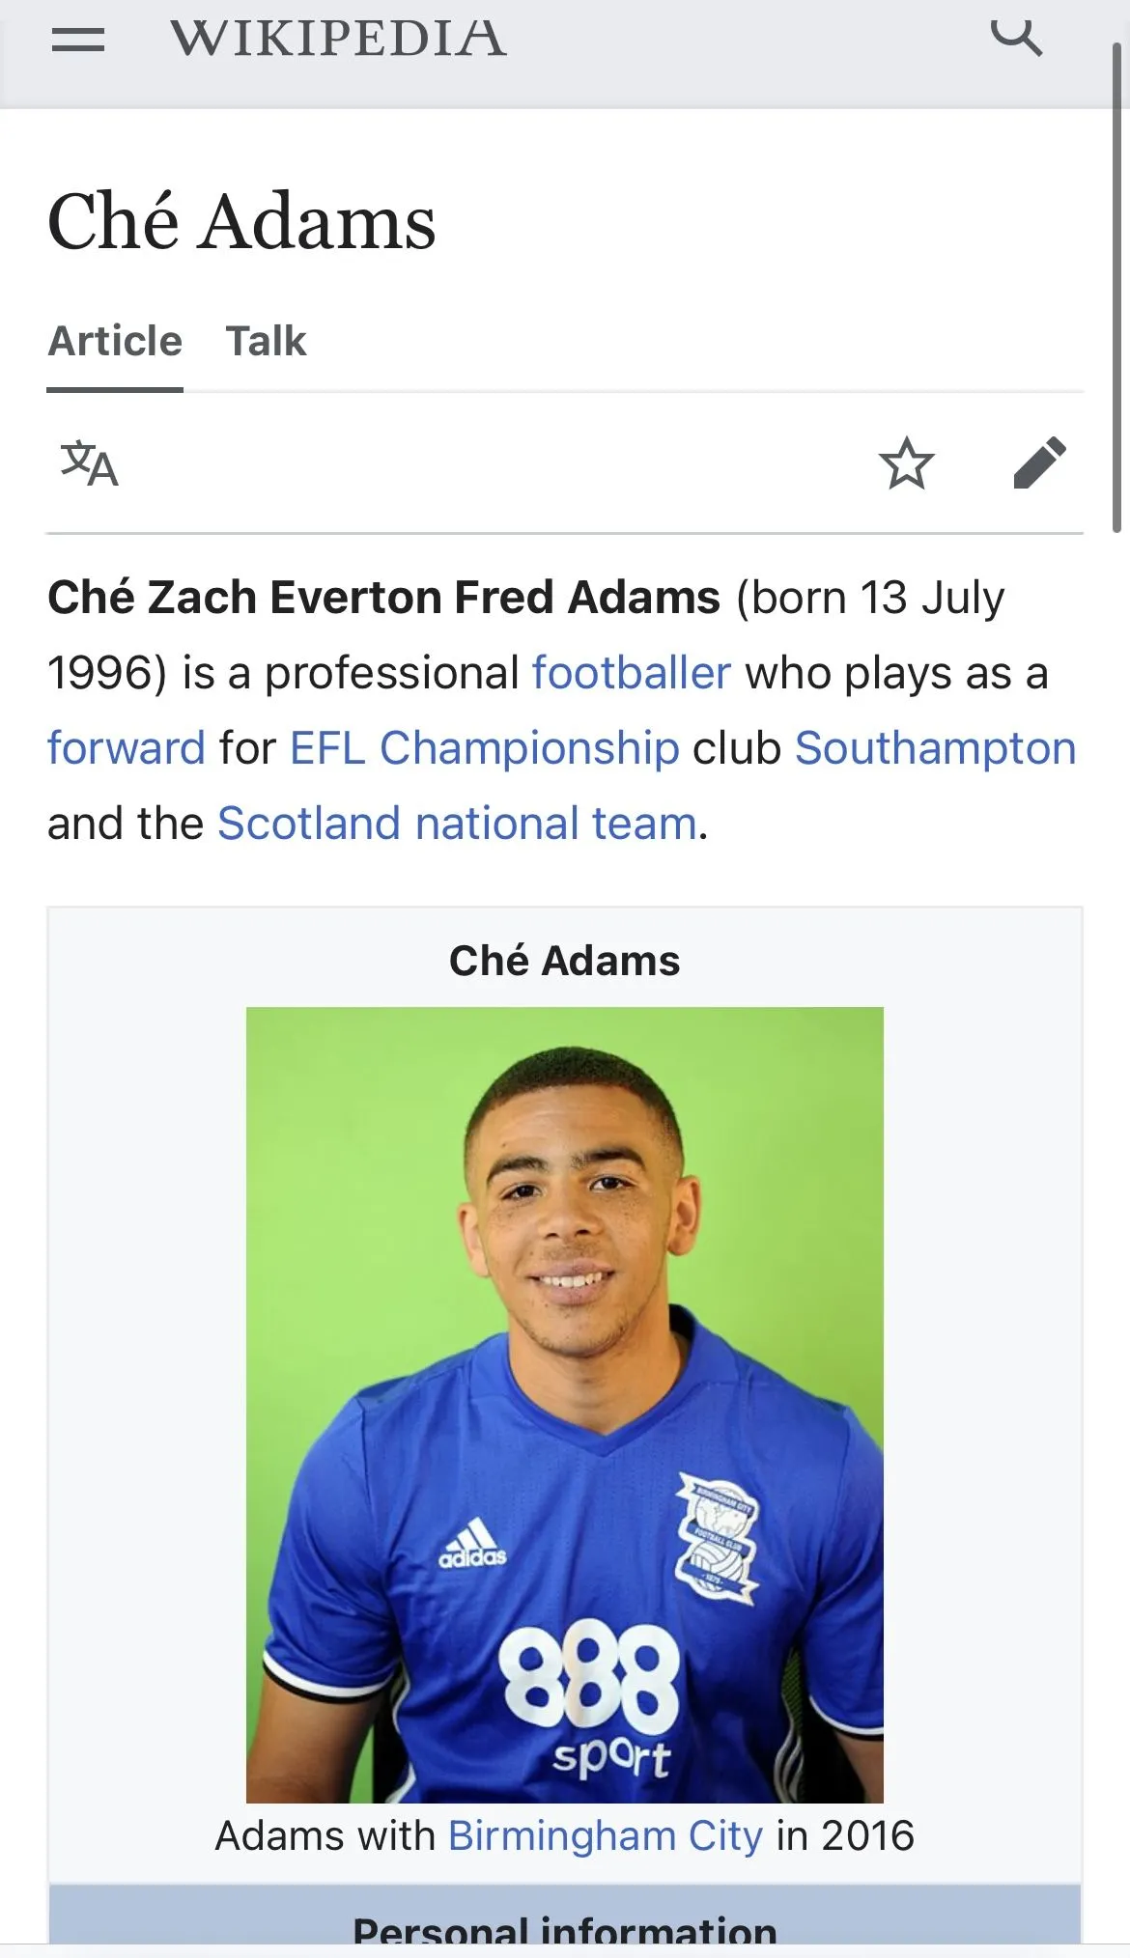1130x1958 pixels.
Task: Follow the forward position link
Action: (x=127, y=748)
